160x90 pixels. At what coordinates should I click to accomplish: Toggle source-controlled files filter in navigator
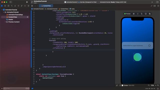(x=28, y=88)
